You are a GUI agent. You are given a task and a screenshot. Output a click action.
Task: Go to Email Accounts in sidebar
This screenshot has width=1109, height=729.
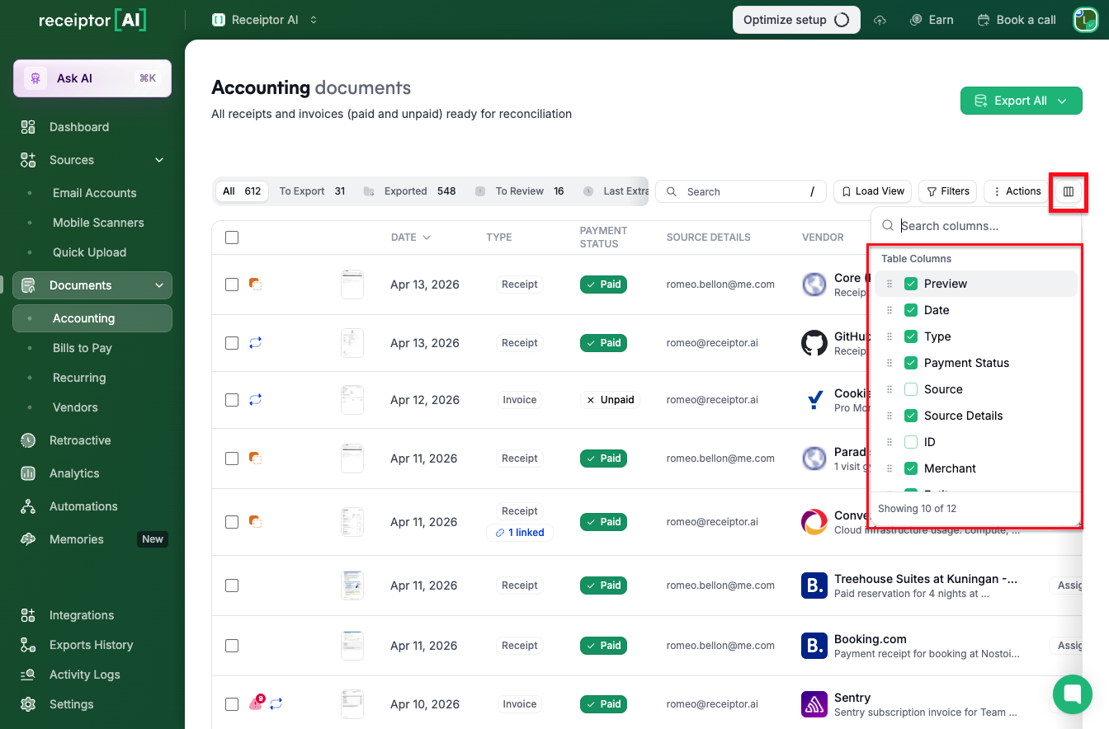click(94, 193)
